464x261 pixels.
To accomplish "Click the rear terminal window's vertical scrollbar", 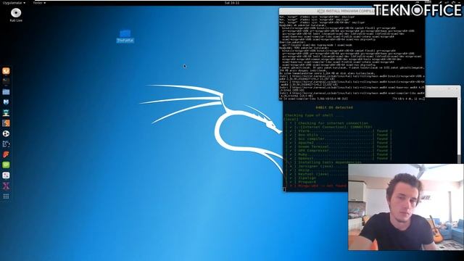I will (459, 130).
